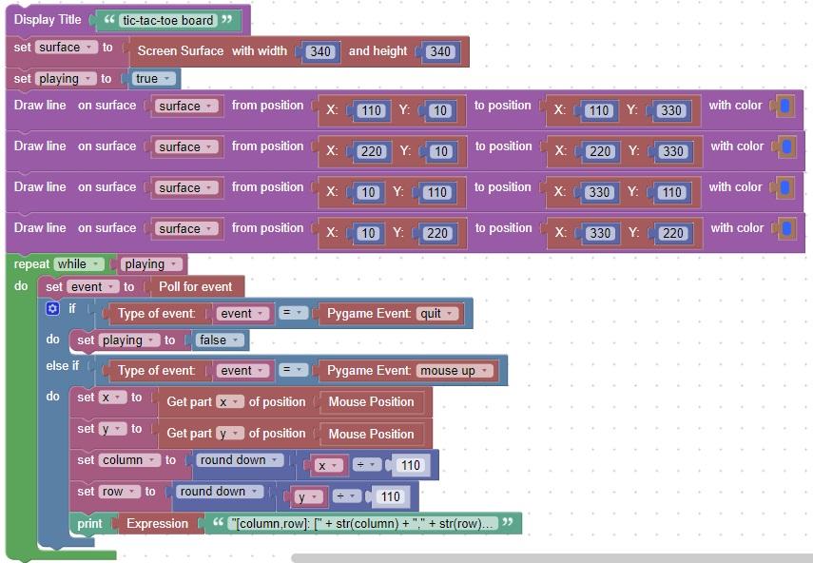The image size is (813, 563).
Task: Click the Screen Surface width value 340
Action: coord(320,51)
